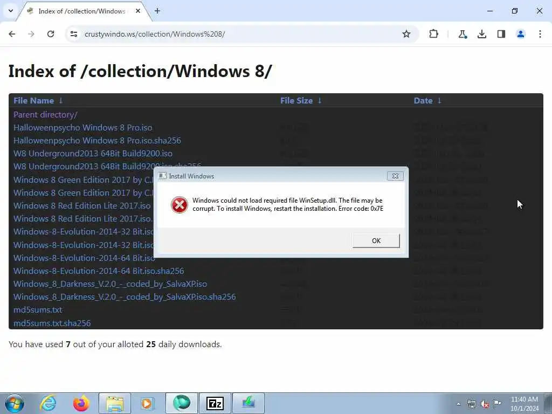
Task: Open md5sums.txt.sha256 file
Action: (x=52, y=323)
